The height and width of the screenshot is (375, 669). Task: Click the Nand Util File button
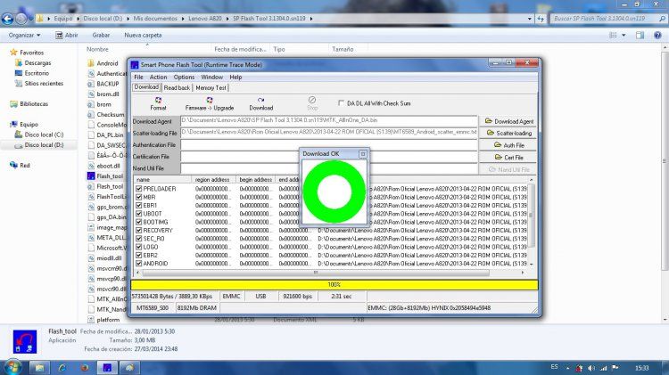point(508,169)
